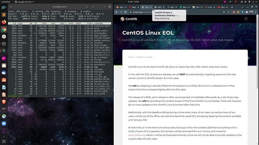
Task: Click the kthreadd process row in top
Action: coord(59,72)
